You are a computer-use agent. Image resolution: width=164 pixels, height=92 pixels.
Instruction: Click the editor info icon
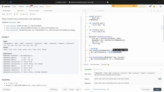148,11
